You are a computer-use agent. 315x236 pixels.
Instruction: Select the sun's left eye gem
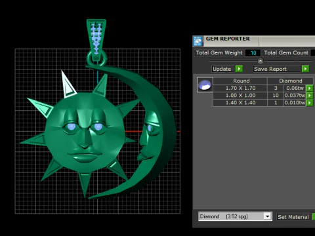[x=72, y=127]
